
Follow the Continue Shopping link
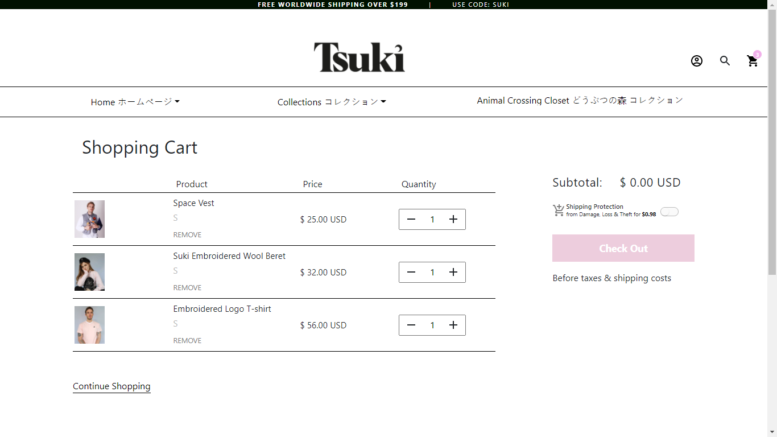111,386
